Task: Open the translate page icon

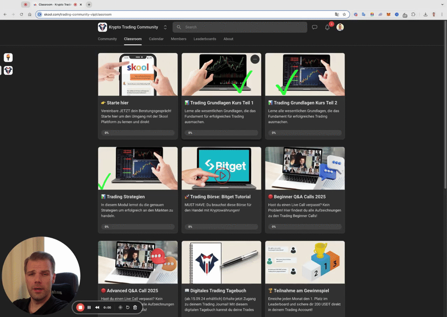Action: 337,14
